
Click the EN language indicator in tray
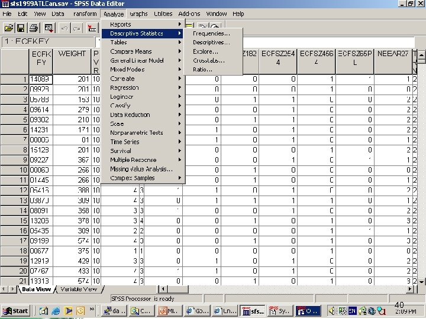click(352, 311)
